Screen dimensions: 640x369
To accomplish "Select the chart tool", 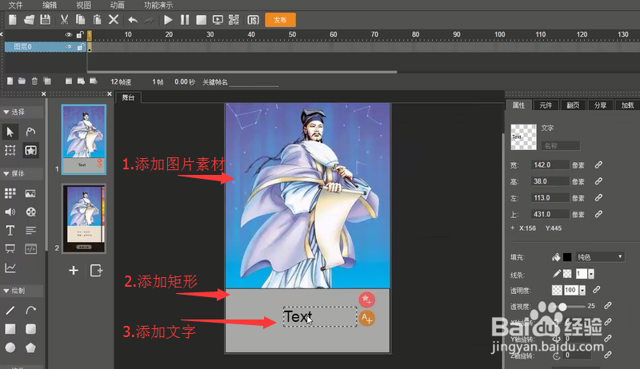I will (10, 268).
